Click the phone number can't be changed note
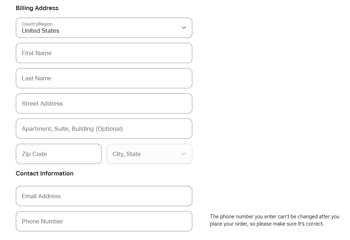350x240 pixels. point(274,217)
